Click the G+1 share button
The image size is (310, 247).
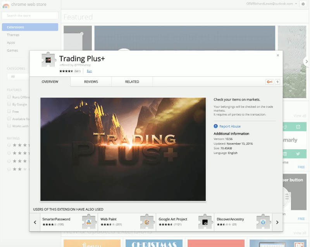pyautogui.click(x=270, y=82)
